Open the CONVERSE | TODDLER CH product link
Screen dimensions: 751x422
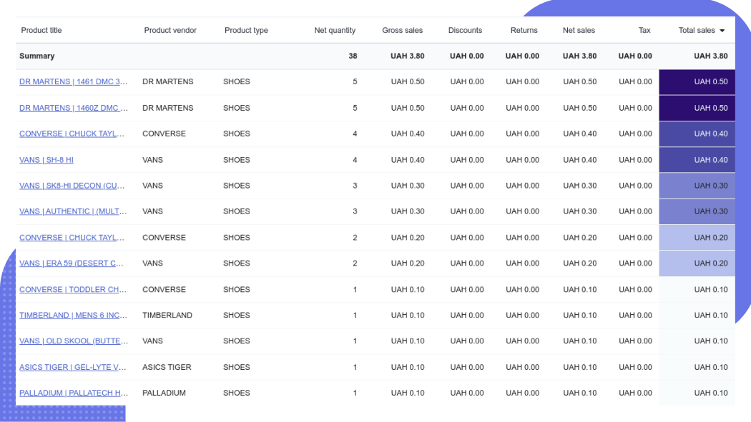[73, 290]
